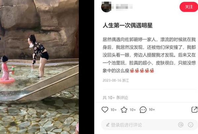Open comments via the speech bubble icon
Viewport: 198px width, 134px height.
[x=143, y=110]
